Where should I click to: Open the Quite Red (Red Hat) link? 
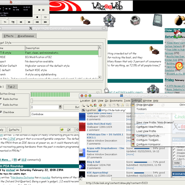99,124
